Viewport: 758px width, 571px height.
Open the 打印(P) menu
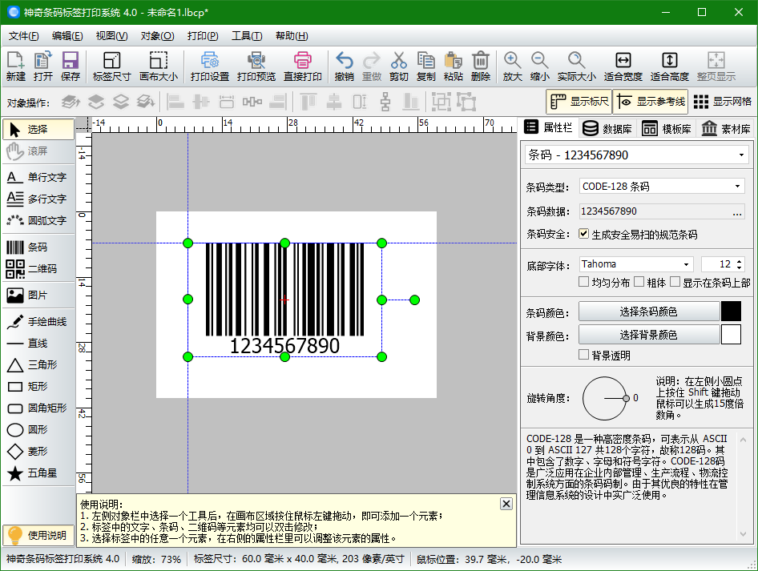[x=203, y=36]
